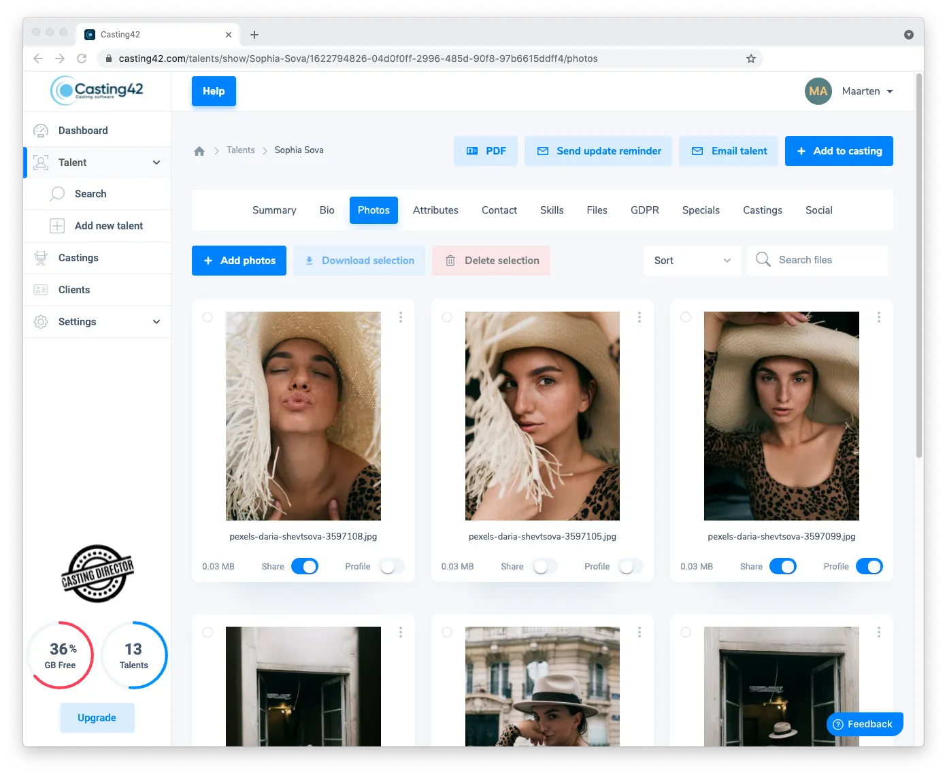Click the browser reload icon
947x775 pixels.
coord(82,59)
